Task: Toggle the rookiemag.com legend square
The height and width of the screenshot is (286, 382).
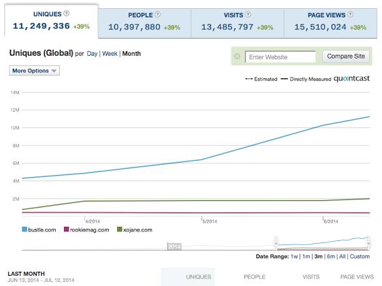Action: (x=66, y=229)
